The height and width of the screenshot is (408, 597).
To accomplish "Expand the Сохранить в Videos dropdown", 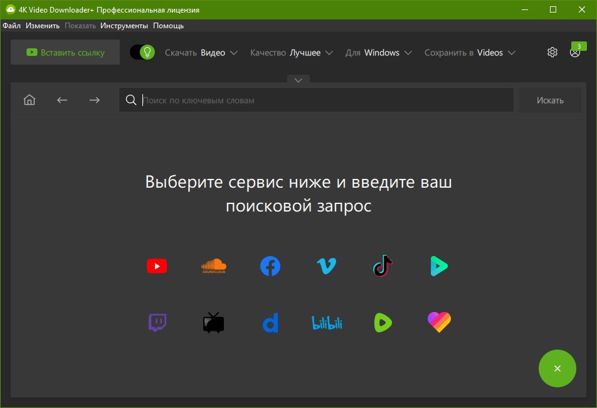I will point(470,53).
